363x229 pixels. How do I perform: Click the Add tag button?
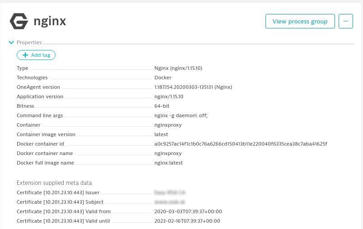(x=36, y=55)
